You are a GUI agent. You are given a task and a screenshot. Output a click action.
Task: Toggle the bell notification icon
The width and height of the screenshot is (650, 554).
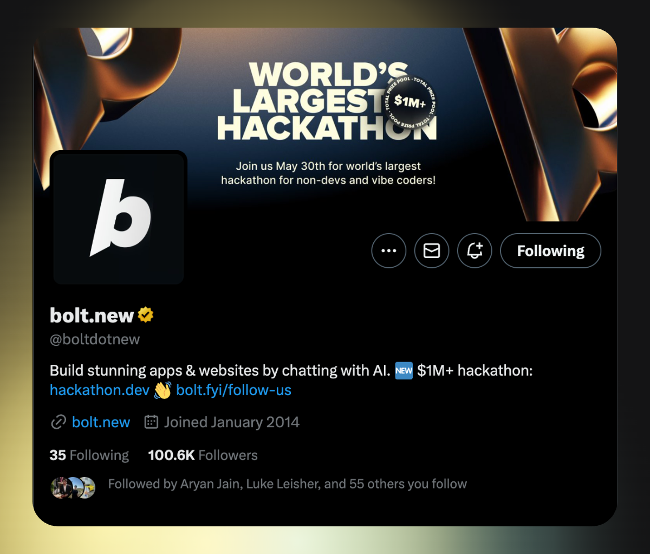(x=474, y=250)
